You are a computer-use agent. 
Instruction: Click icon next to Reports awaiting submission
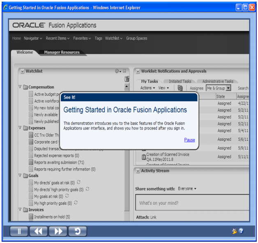[31, 162]
